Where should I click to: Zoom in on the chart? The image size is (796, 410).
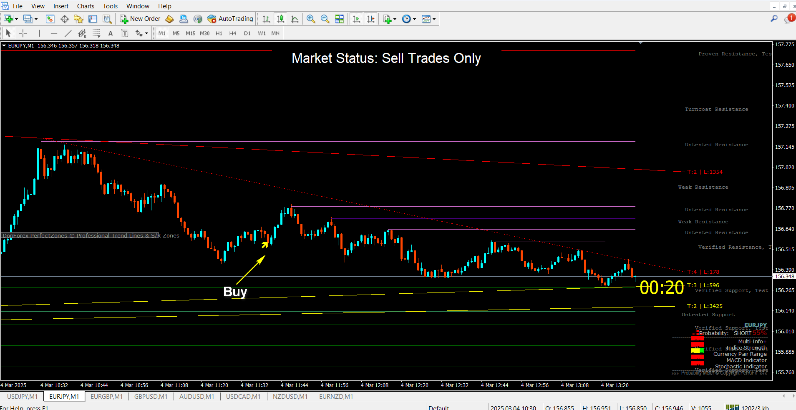click(x=311, y=19)
